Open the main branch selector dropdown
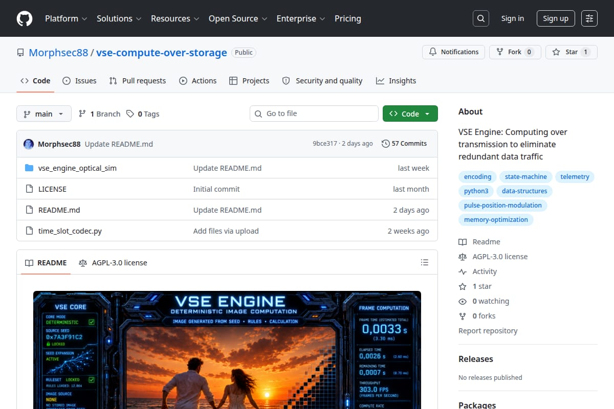 pos(43,113)
